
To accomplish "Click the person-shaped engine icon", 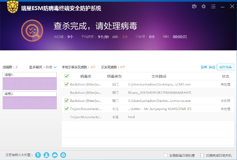I will tap(47, 155).
